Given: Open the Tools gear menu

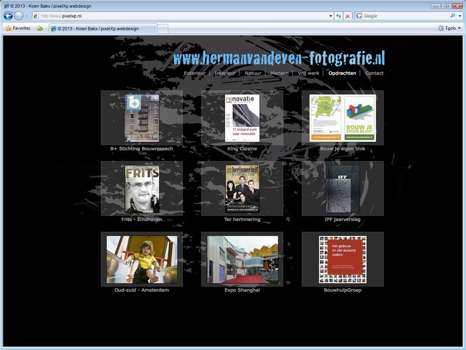Looking at the screenshot, I should (x=449, y=28).
